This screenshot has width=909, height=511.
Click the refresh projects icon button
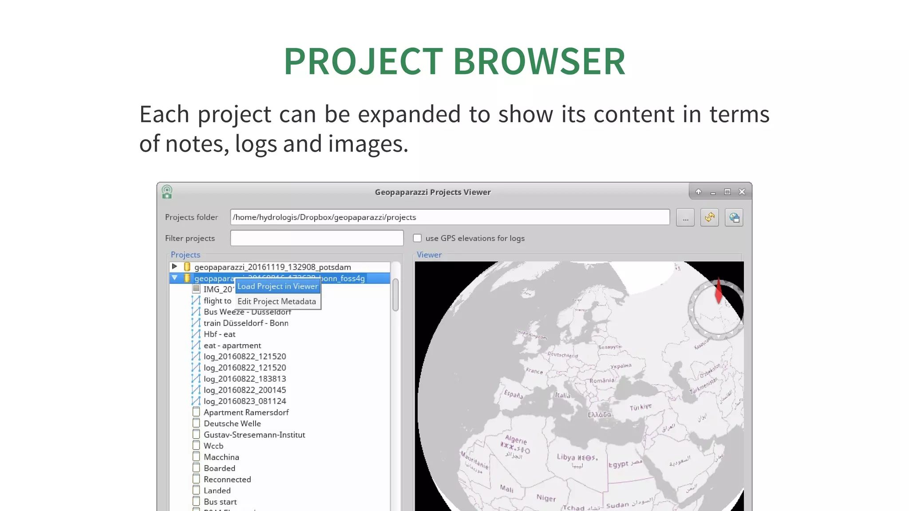click(710, 218)
